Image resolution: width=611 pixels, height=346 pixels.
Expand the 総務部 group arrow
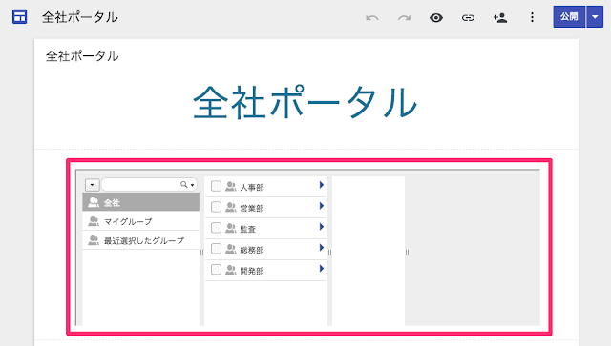click(322, 248)
